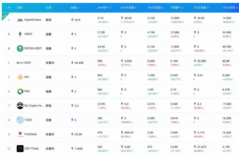
Task: Open the HyperSnakes logo icon
Action: coord(20,20)
